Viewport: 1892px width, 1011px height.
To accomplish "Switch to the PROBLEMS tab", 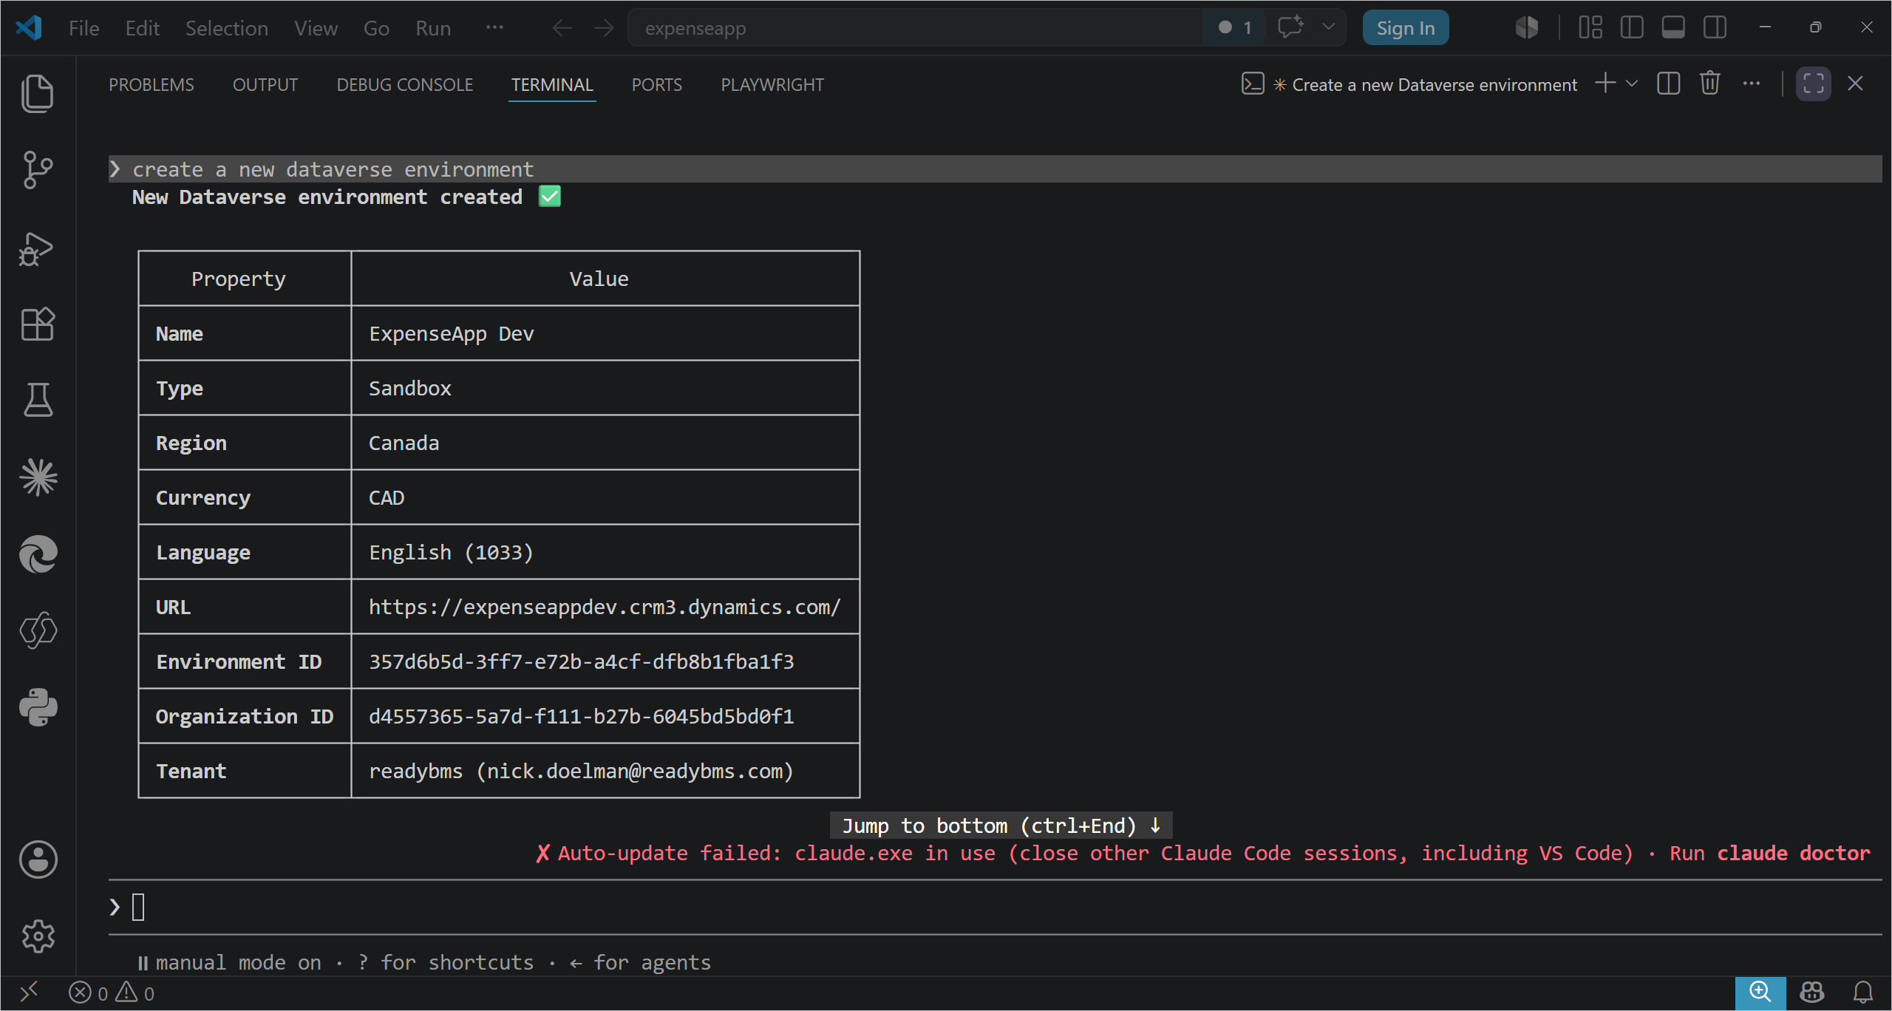I will pos(151,84).
